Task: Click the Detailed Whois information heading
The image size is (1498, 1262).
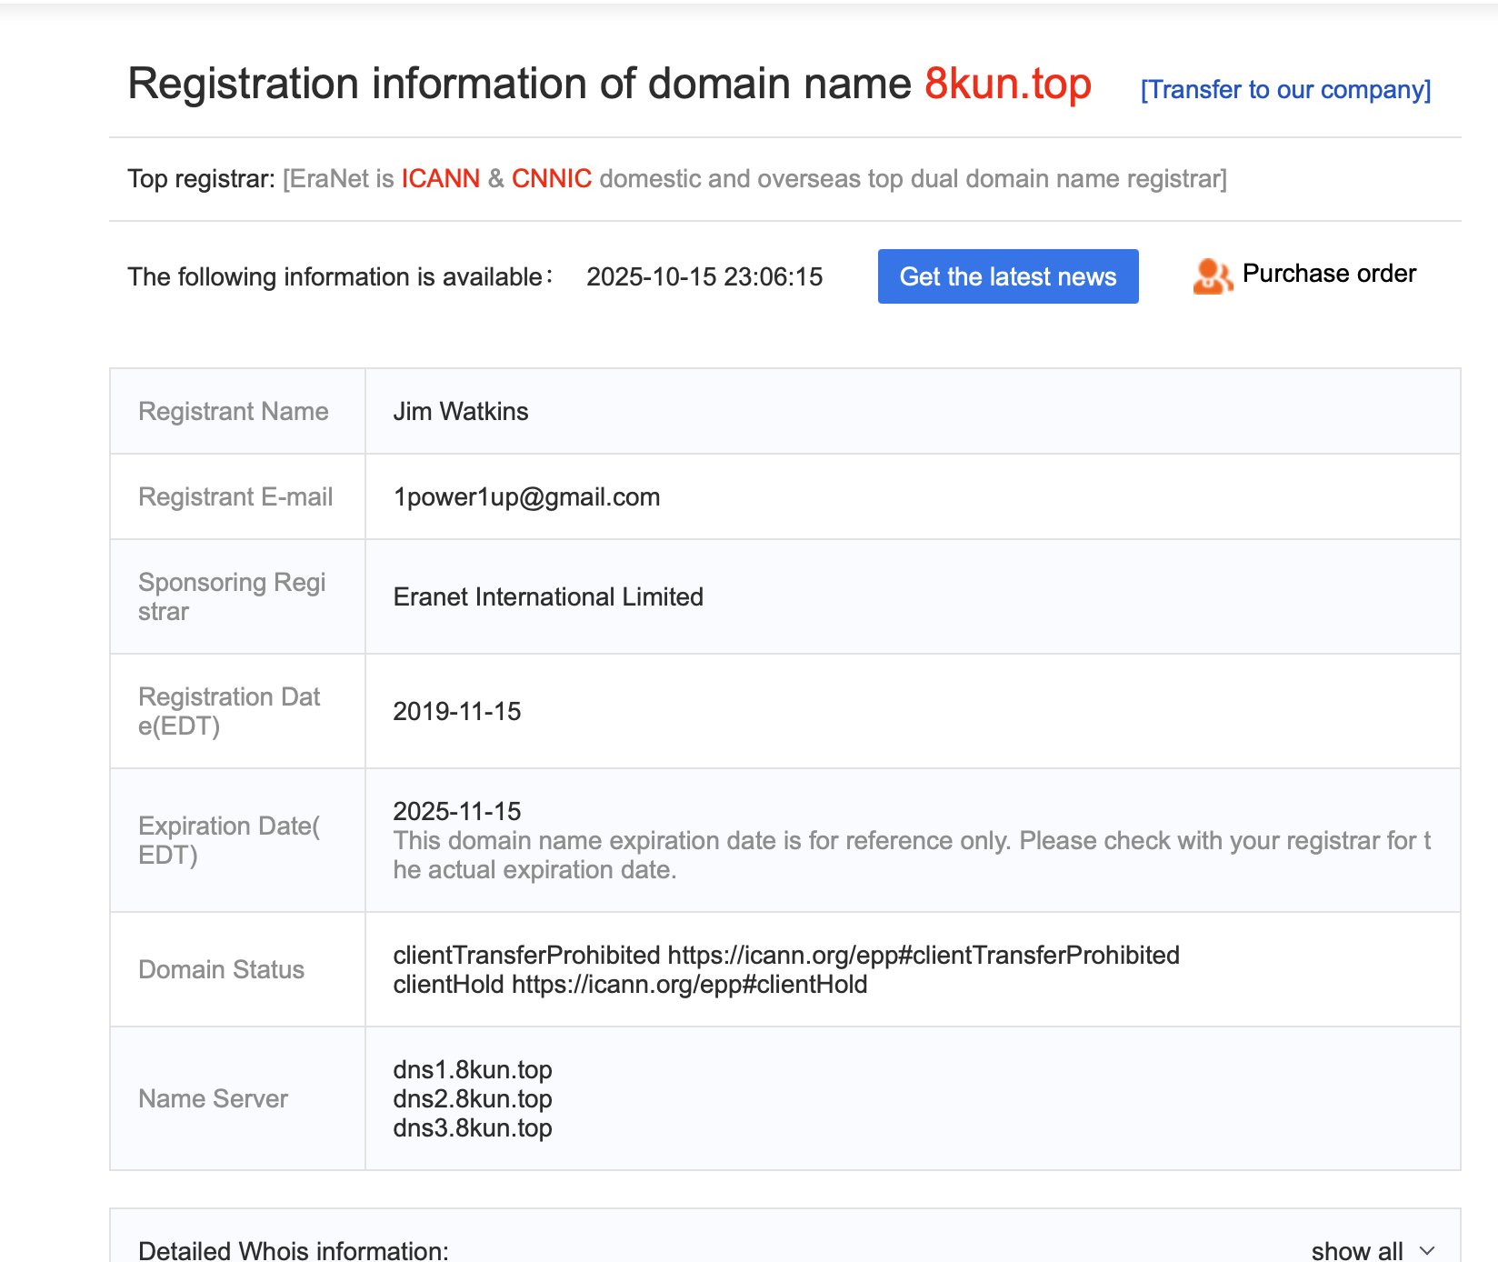Action: point(294,1251)
